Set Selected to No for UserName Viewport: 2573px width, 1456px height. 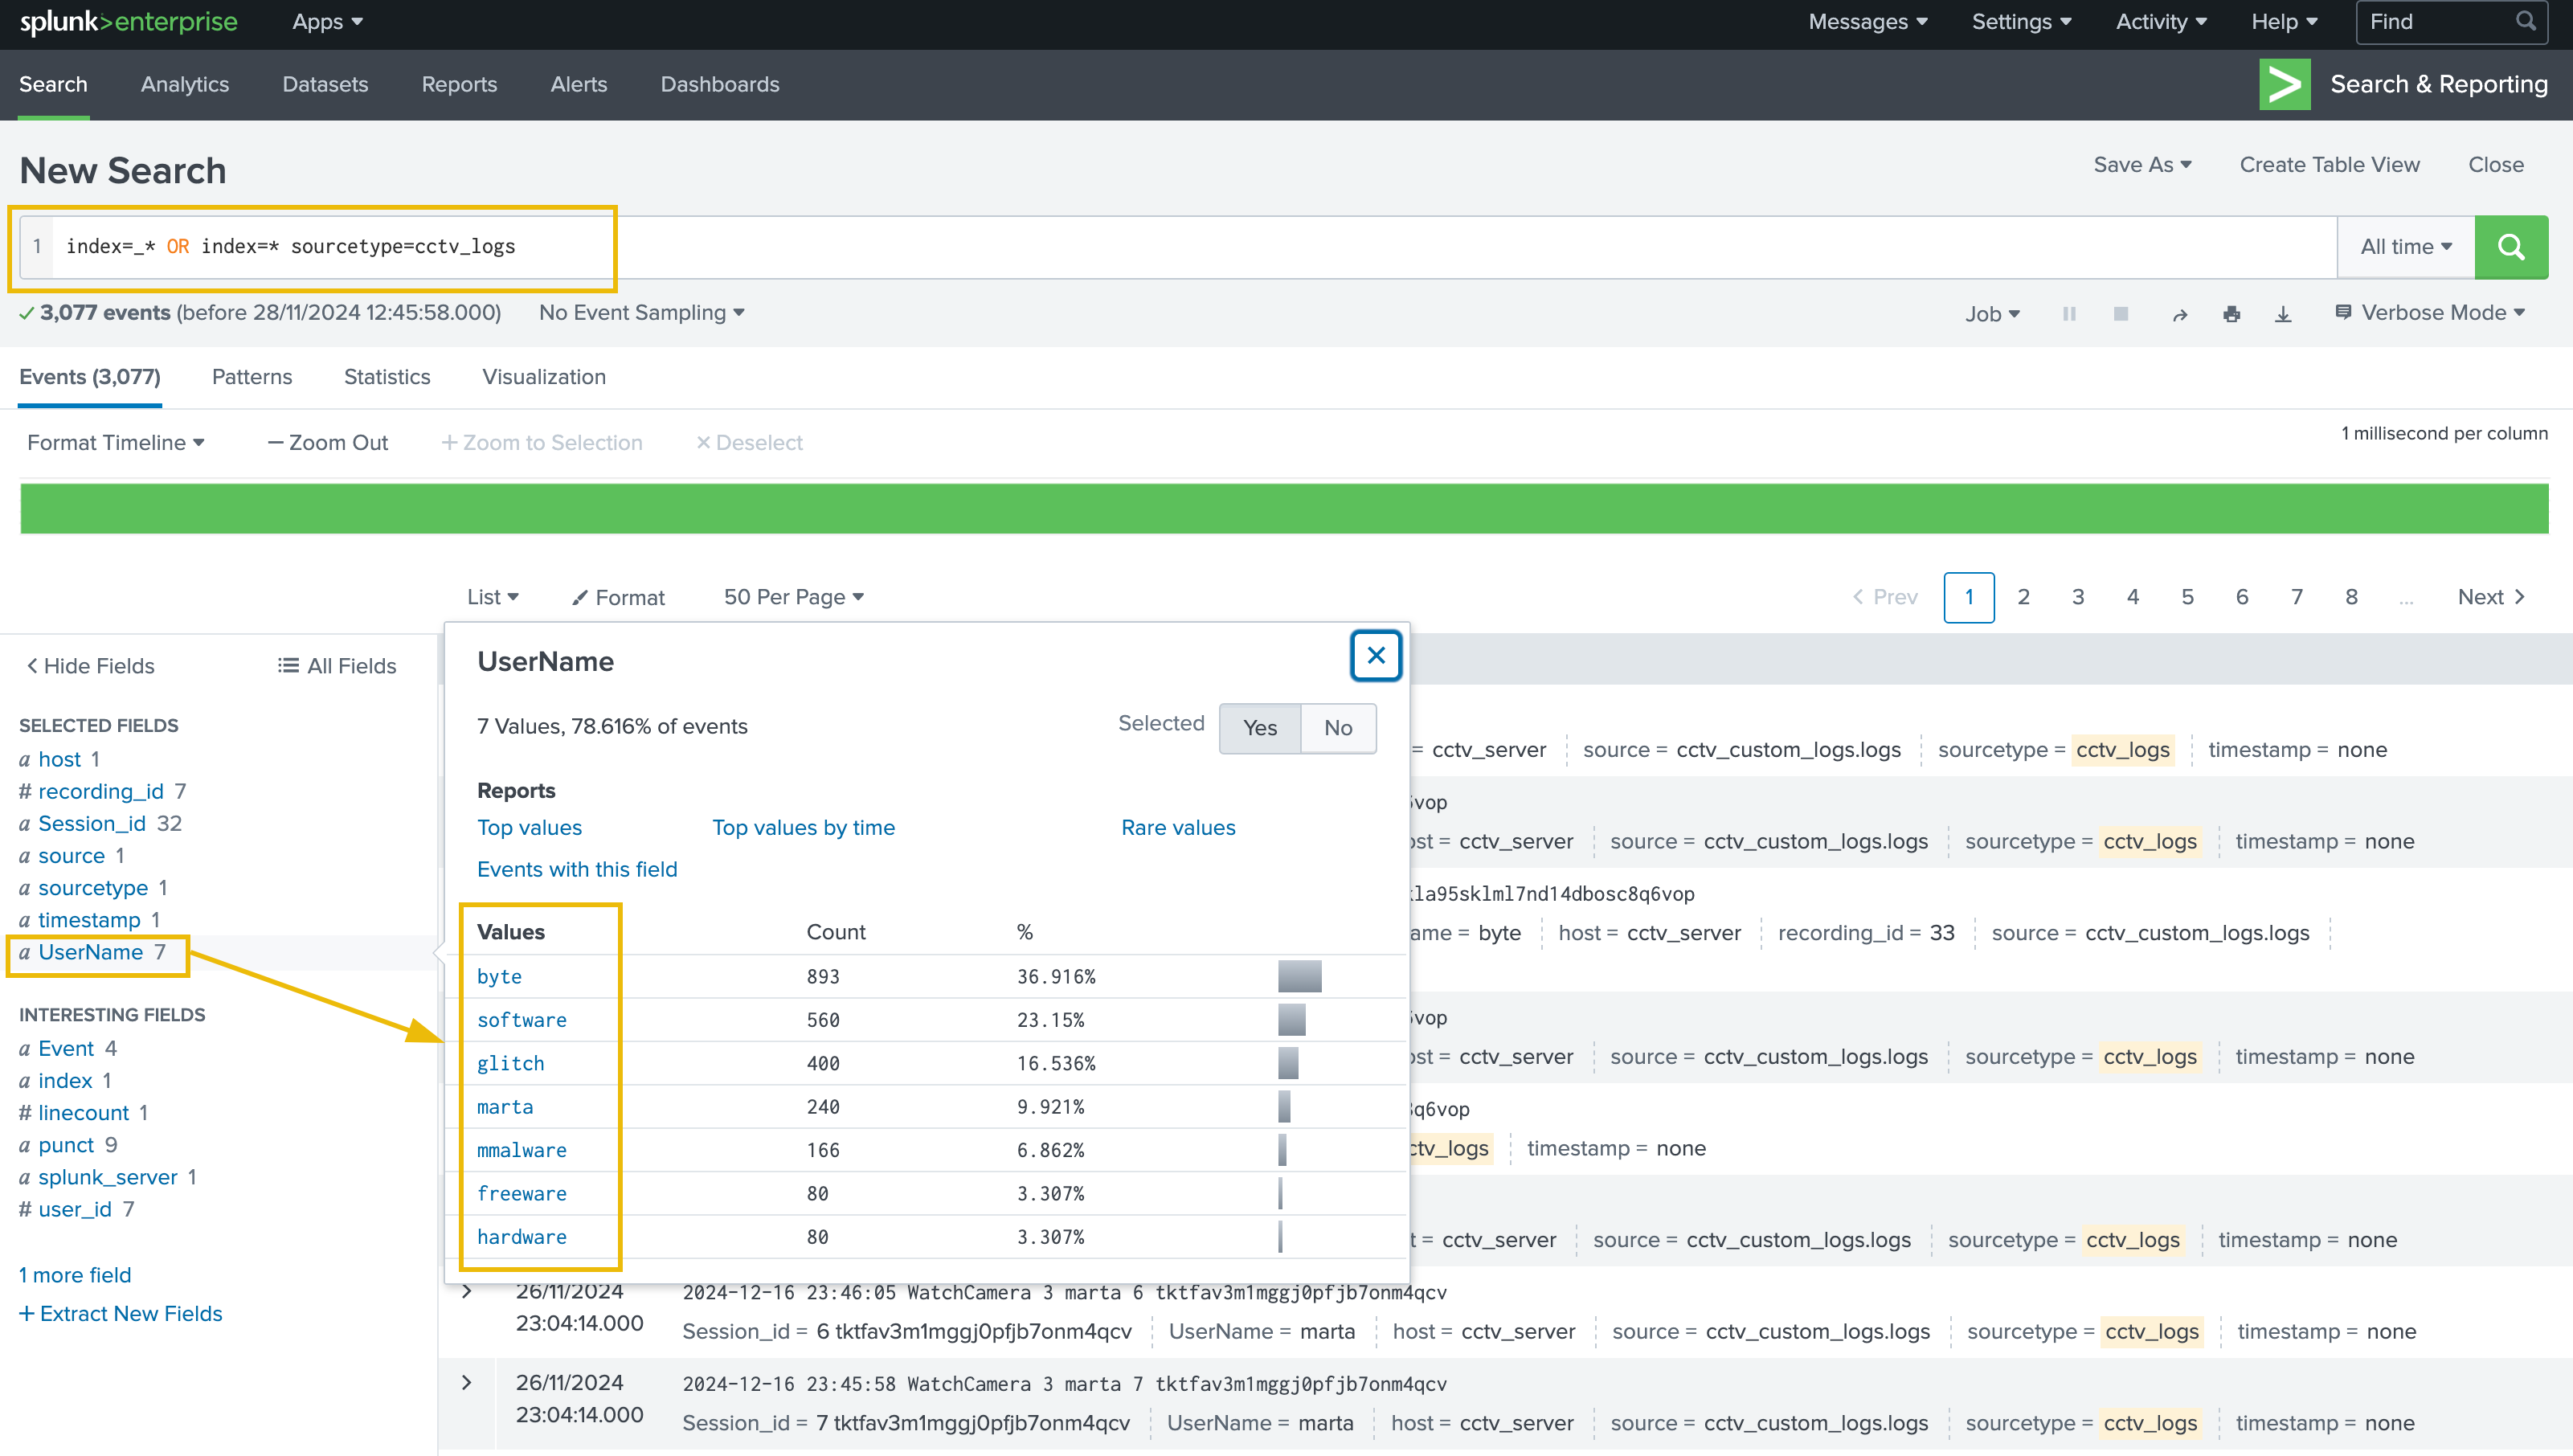pos(1337,728)
